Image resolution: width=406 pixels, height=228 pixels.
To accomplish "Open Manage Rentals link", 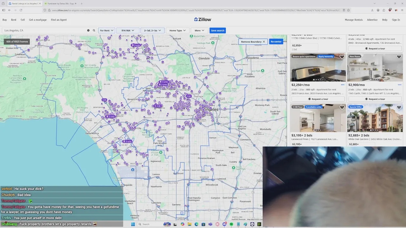I will click(x=354, y=20).
